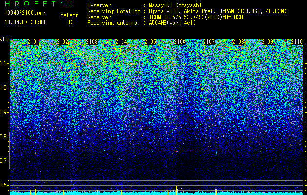Image resolution: width=307 pixels, height=195 pixels.
Task: Click the 2101 time marker
Action: pyautogui.click(x=33, y=42)
